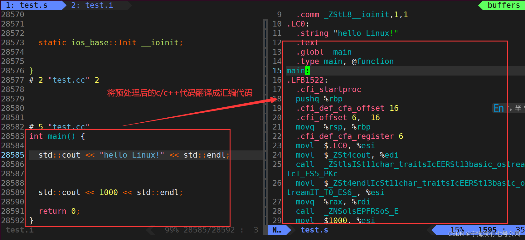Click the '.text' directive line
This screenshot has height=240, width=525.
[307, 43]
